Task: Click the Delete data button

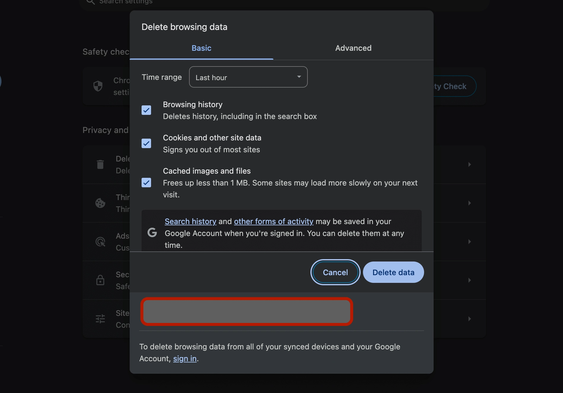Action: [393, 272]
